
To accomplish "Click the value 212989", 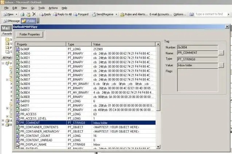I will pyautogui.click(x=98, y=49).
